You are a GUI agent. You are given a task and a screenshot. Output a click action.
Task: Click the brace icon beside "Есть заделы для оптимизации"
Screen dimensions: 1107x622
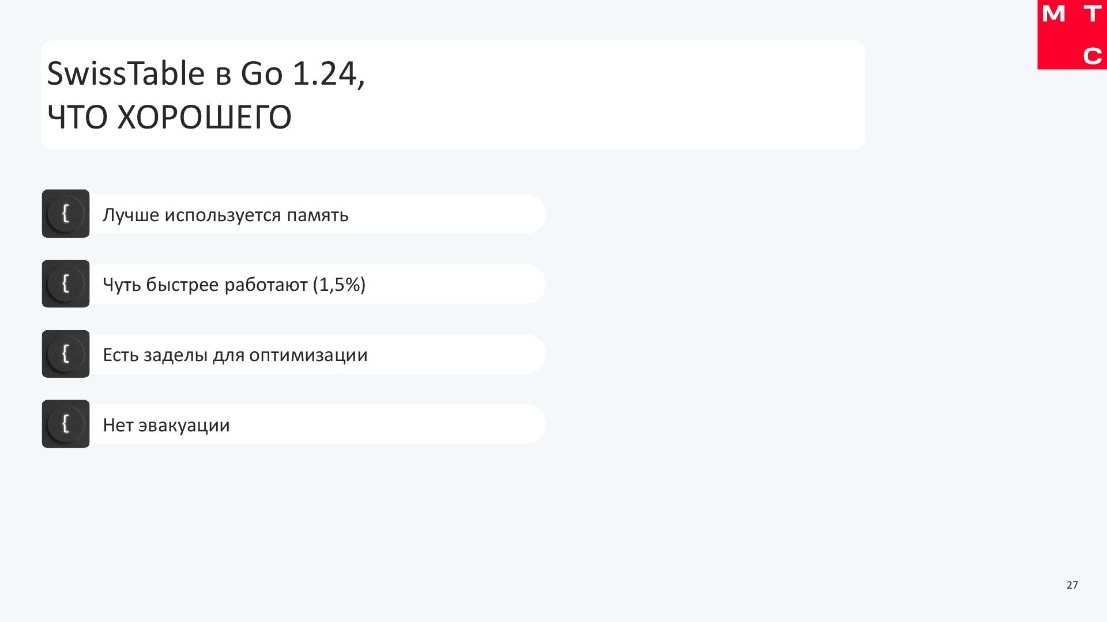tap(65, 354)
